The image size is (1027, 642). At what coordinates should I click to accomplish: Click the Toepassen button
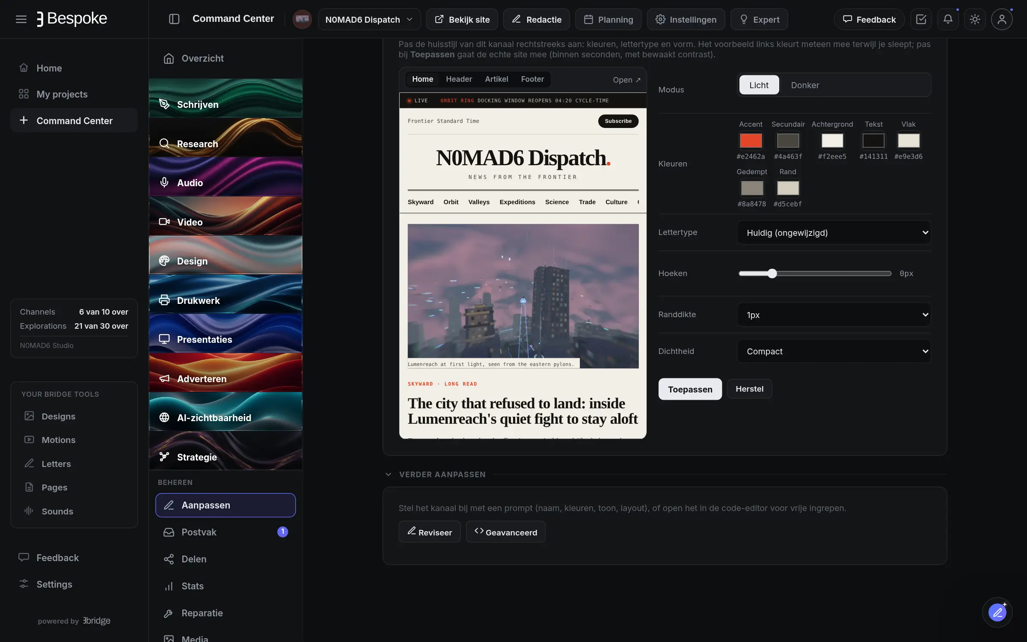coord(690,389)
